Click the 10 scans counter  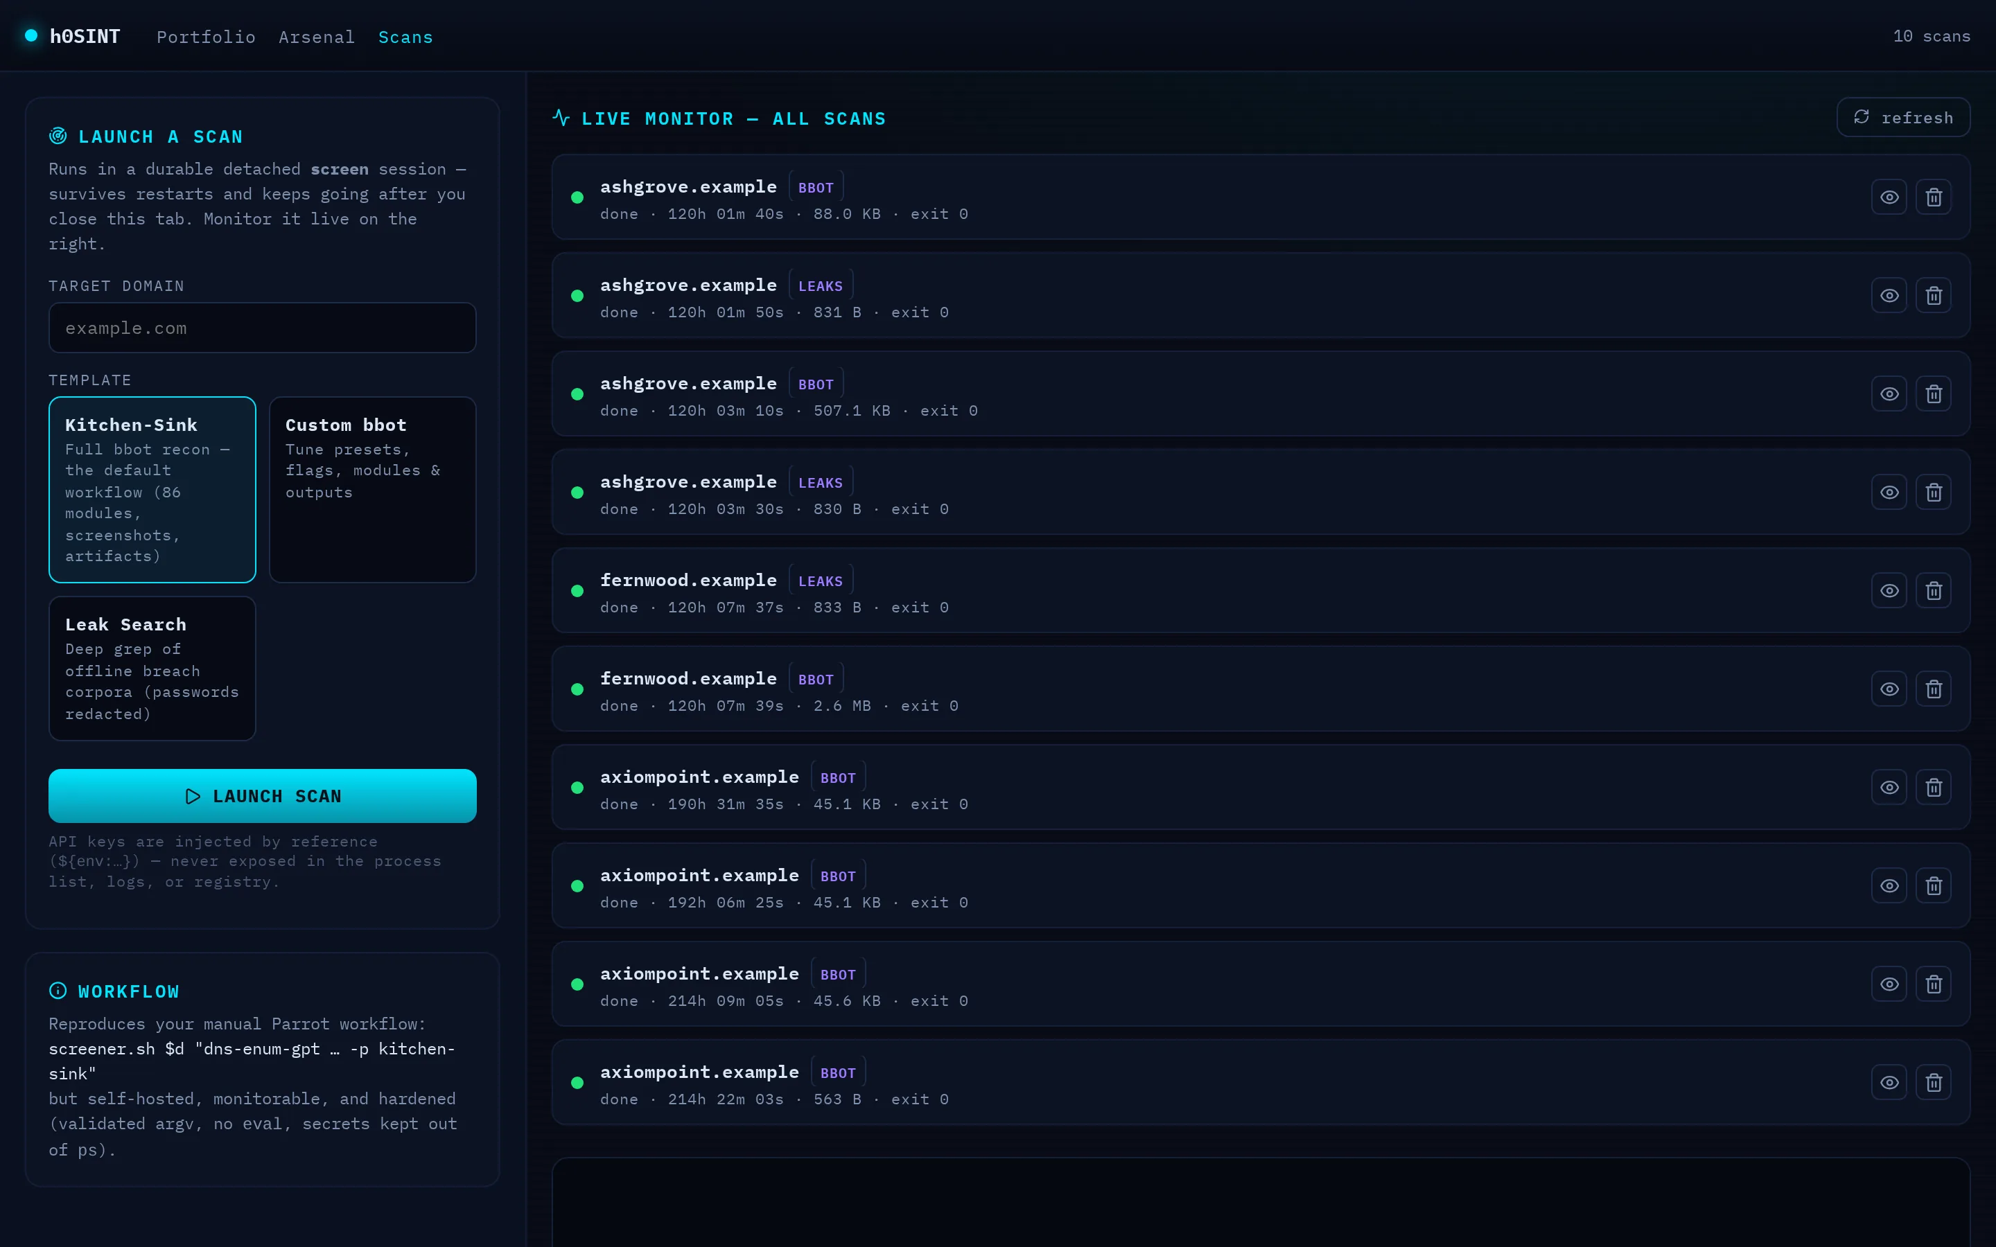[x=1932, y=36]
